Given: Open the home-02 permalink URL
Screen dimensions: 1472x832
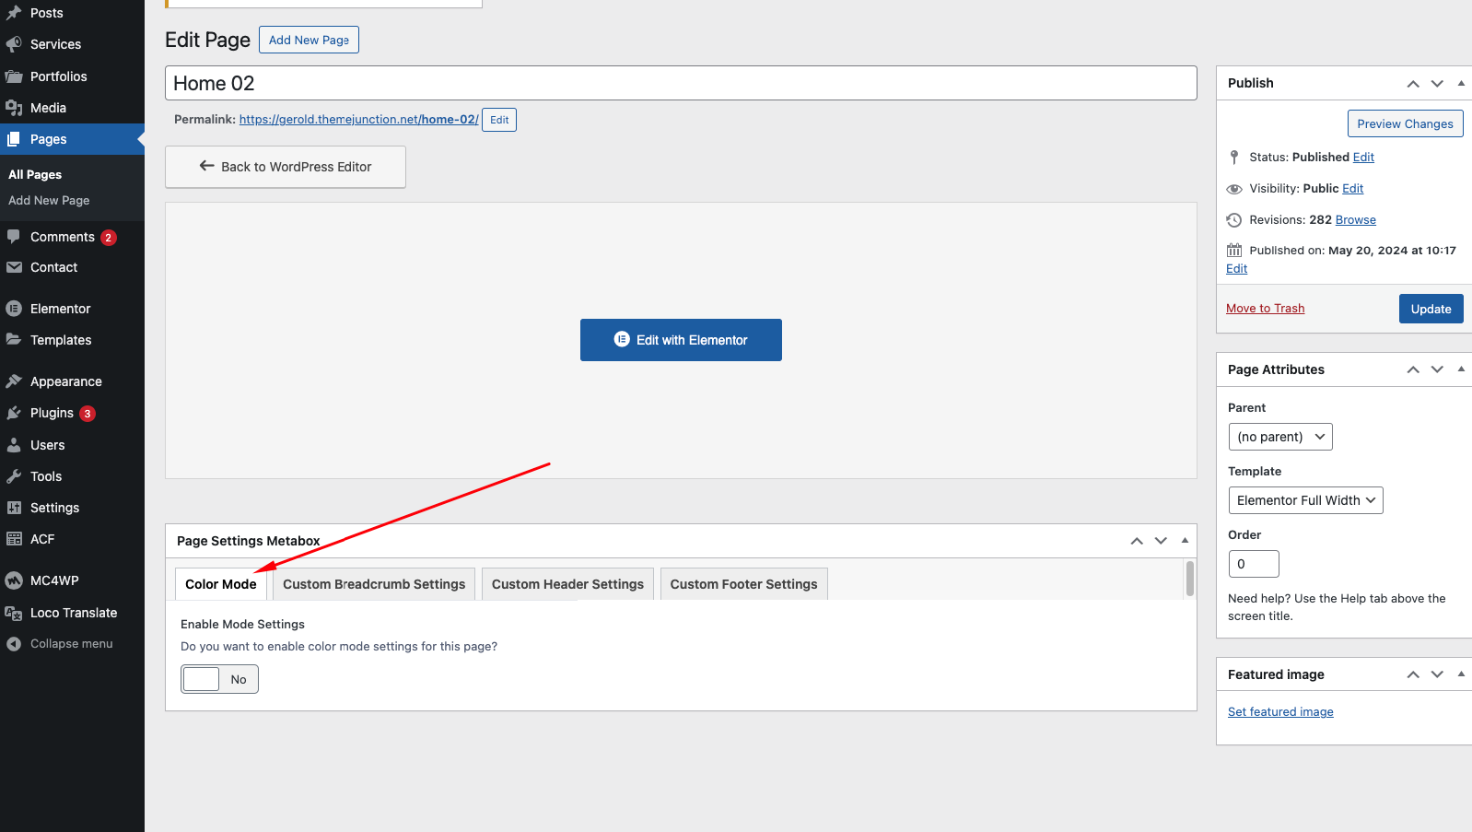Looking at the screenshot, I should pos(358,120).
